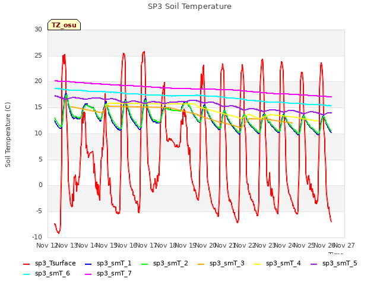This screenshot has height=285, width=380.
Task: Click the 15 y-axis tick label
Action: pos(38,107)
